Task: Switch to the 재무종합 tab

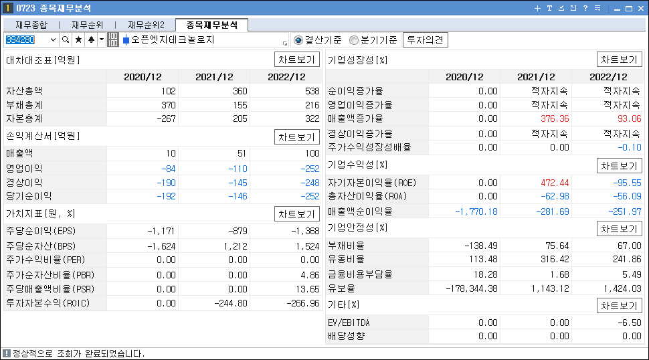Action: pos(31,25)
